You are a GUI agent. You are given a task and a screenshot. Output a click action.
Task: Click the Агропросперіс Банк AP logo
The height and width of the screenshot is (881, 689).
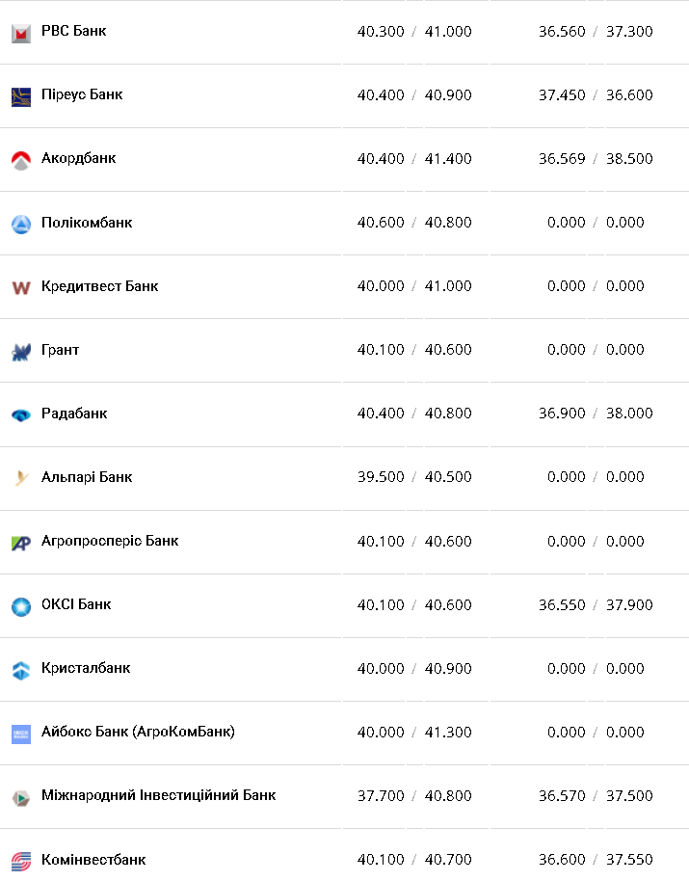tap(21, 542)
